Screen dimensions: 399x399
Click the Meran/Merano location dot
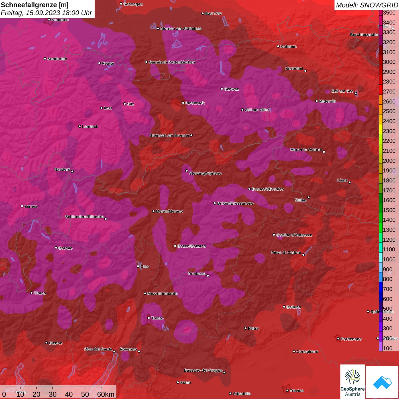coord(154,211)
